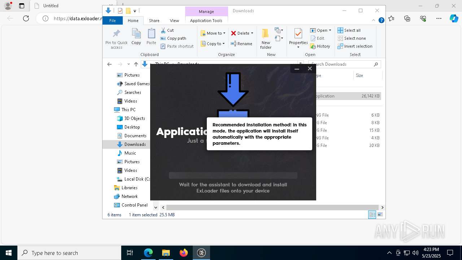
Task: Open the Application Tools tab
Action: coord(206,21)
